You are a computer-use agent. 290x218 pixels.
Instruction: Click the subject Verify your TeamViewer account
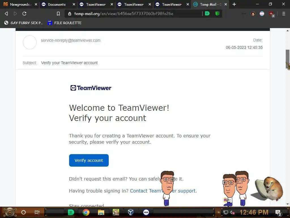(x=69, y=63)
